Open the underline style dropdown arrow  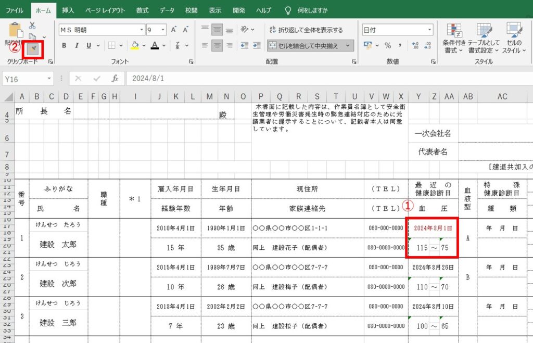98,45
